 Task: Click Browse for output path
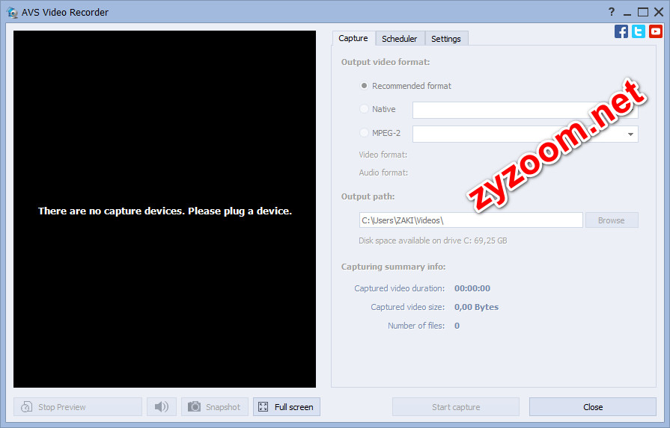click(612, 220)
